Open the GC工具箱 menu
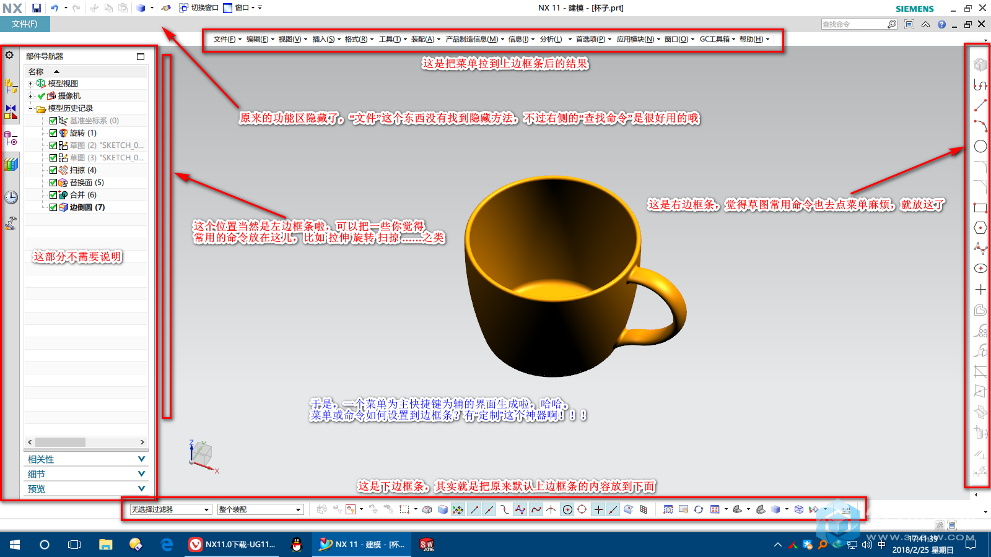 717,39
